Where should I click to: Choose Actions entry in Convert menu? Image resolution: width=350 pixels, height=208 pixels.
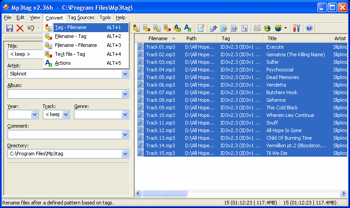coord(86,63)
